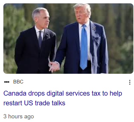Open the Canada digital services tax headline
This screenshot has height=122, width=134.
point(63,98)
